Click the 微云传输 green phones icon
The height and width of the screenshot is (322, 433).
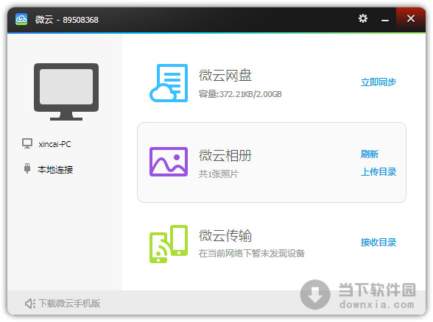click(169, 244)
